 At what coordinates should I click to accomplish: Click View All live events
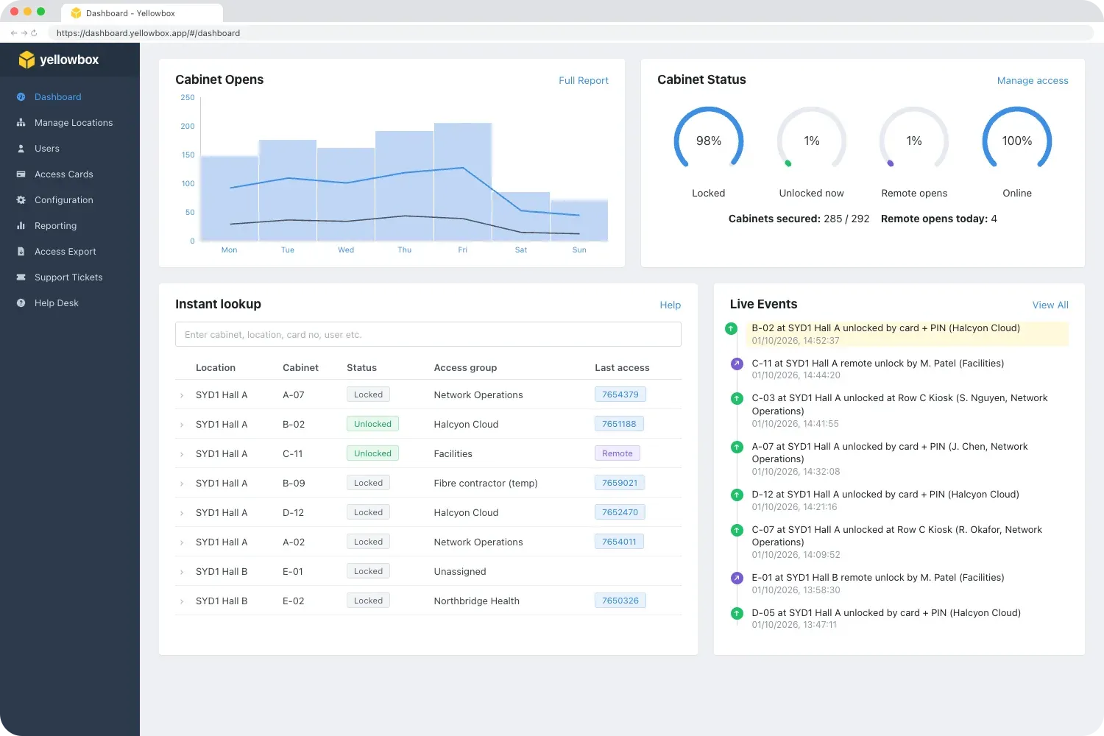tap(1050, 305)
